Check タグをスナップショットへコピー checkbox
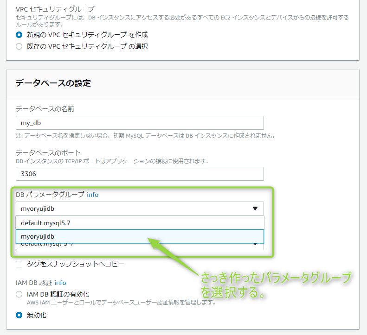Viewport: 367px width, 335px height. 19,264
